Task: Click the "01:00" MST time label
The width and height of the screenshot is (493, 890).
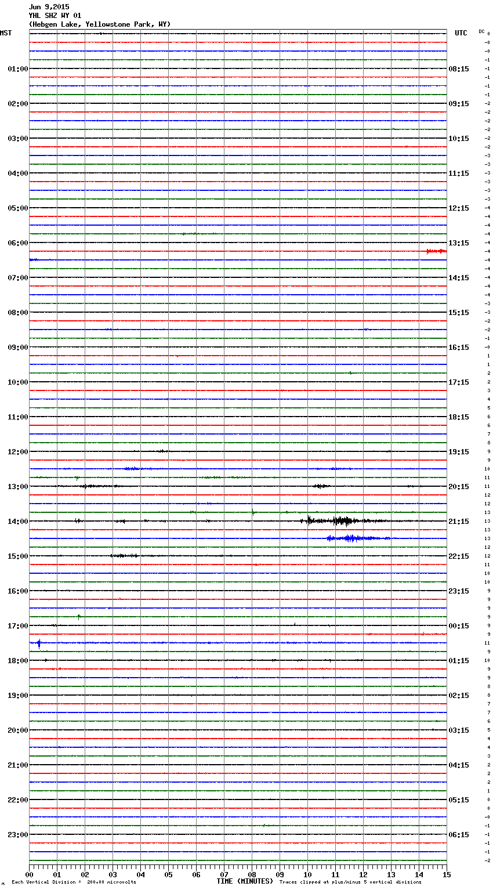Action: click(18, 69)
